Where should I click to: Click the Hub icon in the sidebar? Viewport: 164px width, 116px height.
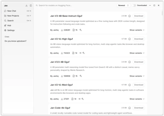click(x=5, y=26)
